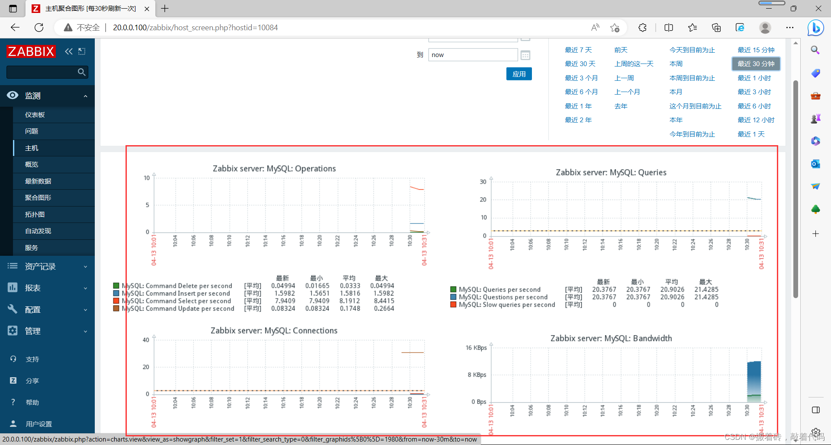Select 最近 15 分钟 time range
Viewport: 831px width, 445px height.
[756, 50]
